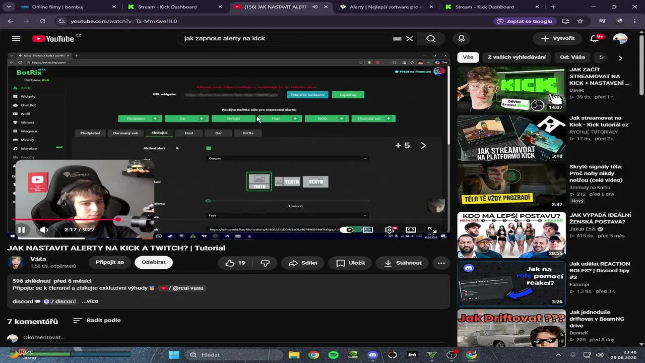Image resolution: width=645 pixels, height=363 pixels.
Task: Open the Váša channel avatar
Action: (16, 262)
